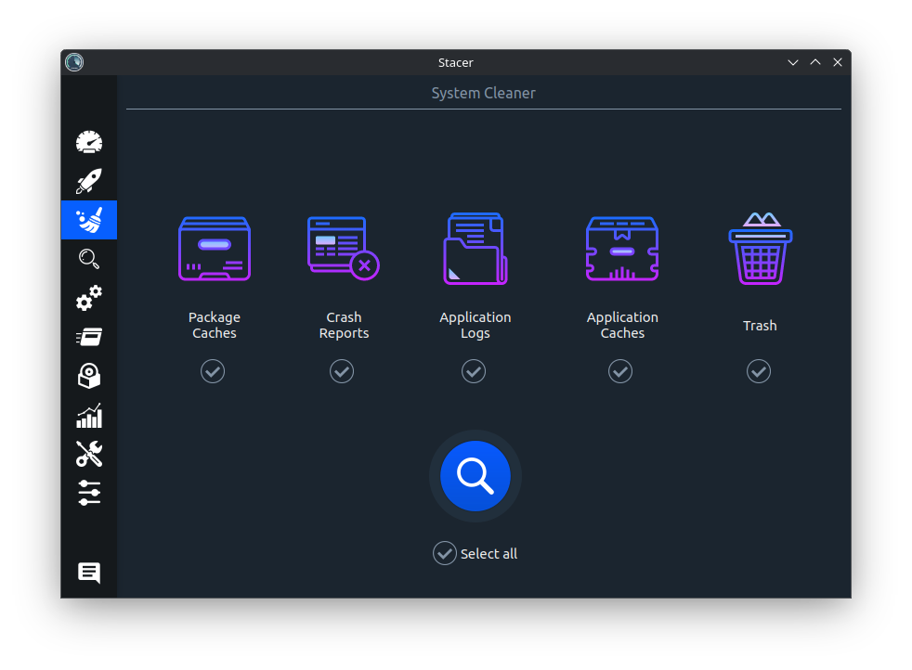
Task: Go to Services via the gears icon
Action: click(89, 298)
